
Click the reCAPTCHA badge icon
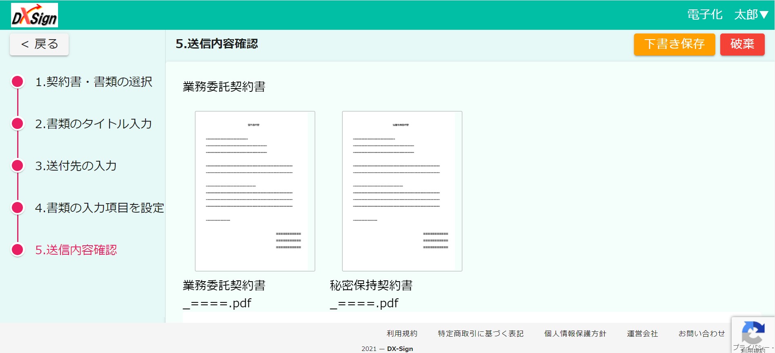click(753, 333)
